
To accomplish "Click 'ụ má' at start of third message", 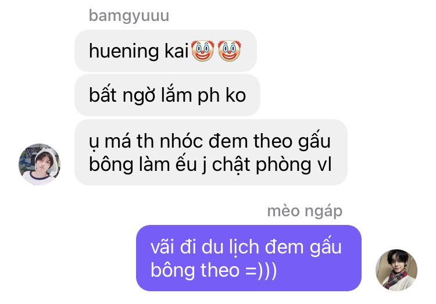I will tap(110, 142).
